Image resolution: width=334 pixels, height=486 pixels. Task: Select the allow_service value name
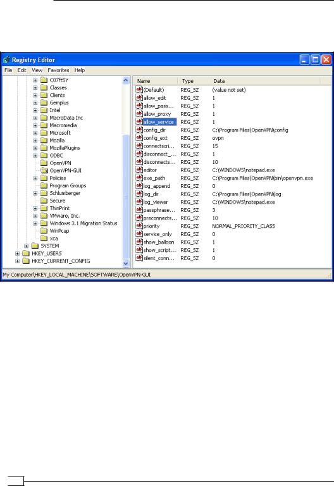tap(159, 121)
